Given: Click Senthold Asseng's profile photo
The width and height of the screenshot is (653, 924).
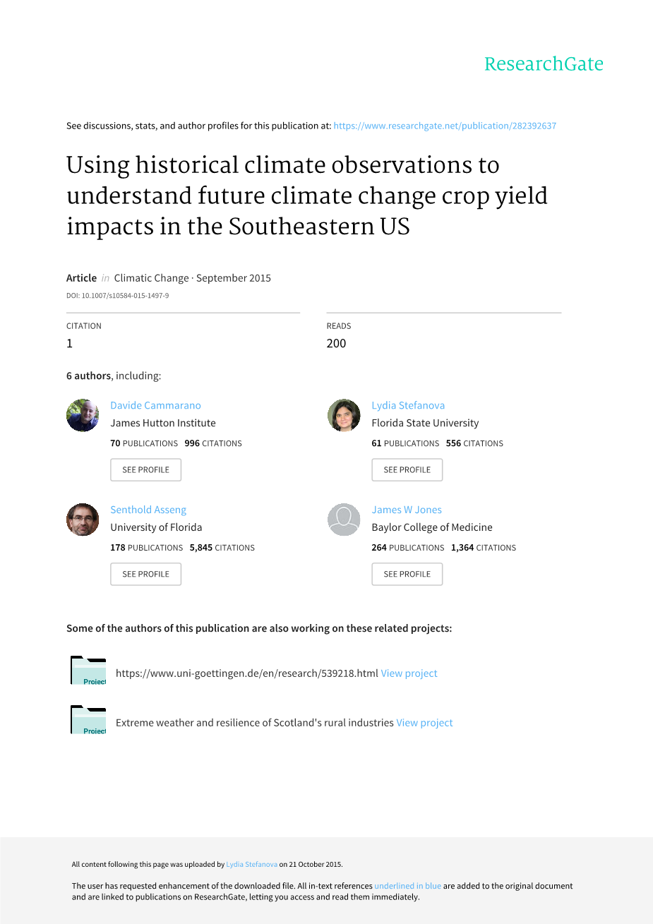Looking at the screenshot, I should 83,520.
